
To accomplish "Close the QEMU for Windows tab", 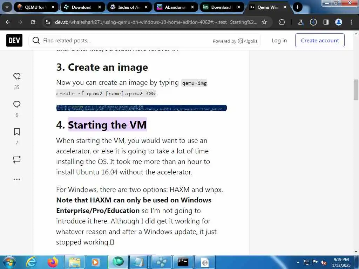I will pos(53,7).
